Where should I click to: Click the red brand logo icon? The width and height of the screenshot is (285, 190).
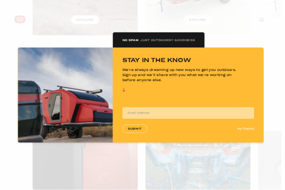click(x=20, y=19)
